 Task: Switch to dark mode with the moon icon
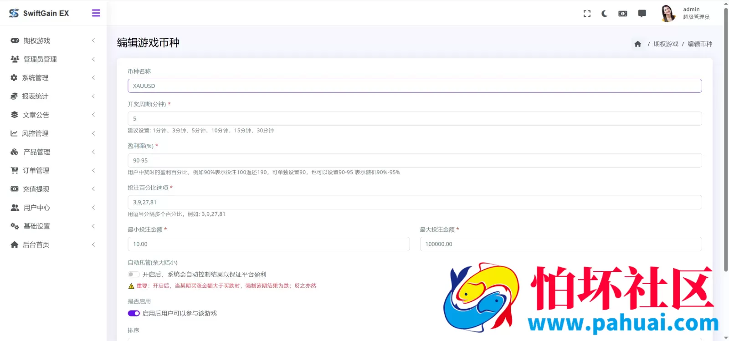[605, 14]
